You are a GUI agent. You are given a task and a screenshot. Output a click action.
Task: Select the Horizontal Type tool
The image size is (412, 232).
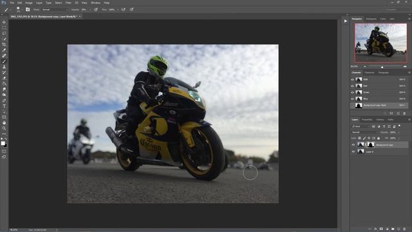tap(4, 106)
